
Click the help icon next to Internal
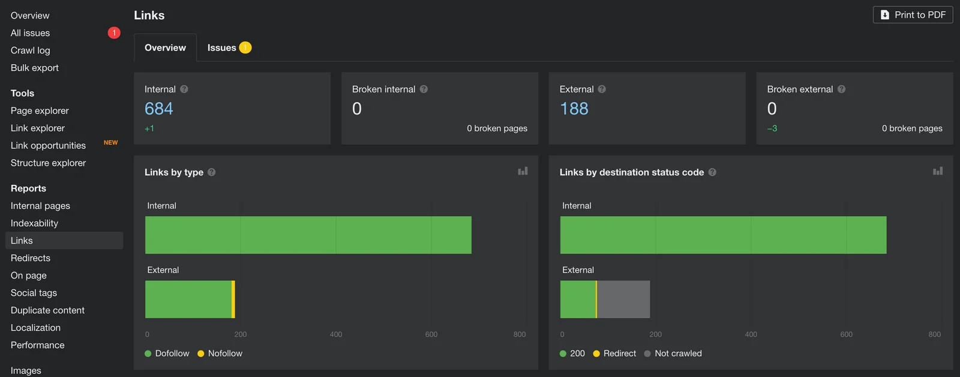[x=184, y=89]
